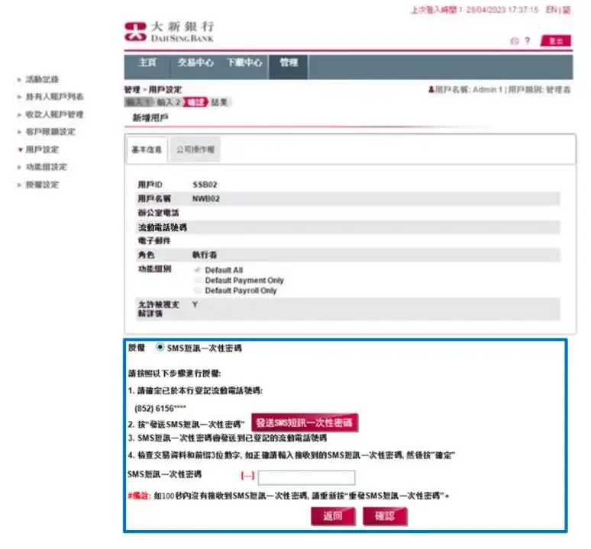Expand 授權設定 in the sidebar

coord(42,185)
